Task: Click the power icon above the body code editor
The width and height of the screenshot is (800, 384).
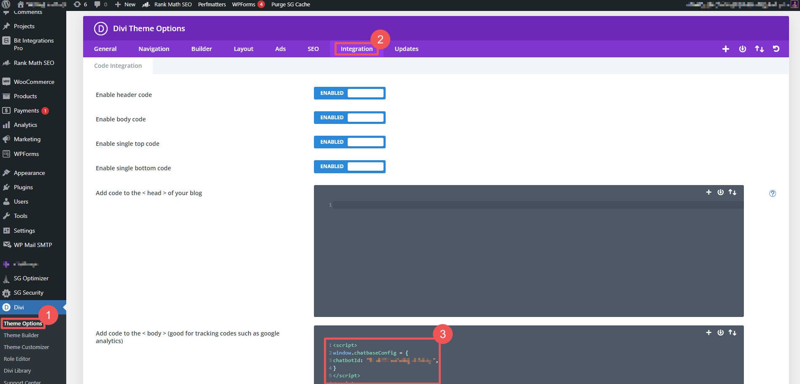Action: tap(720, 332)
